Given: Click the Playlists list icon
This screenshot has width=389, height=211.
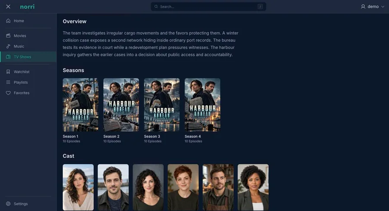Looking at the screenshot, I should (x=8, y=82).
